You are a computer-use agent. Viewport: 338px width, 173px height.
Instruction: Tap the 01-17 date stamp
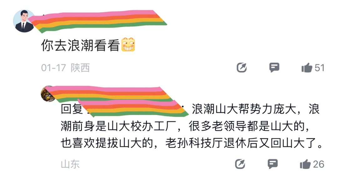pos(54,68)
